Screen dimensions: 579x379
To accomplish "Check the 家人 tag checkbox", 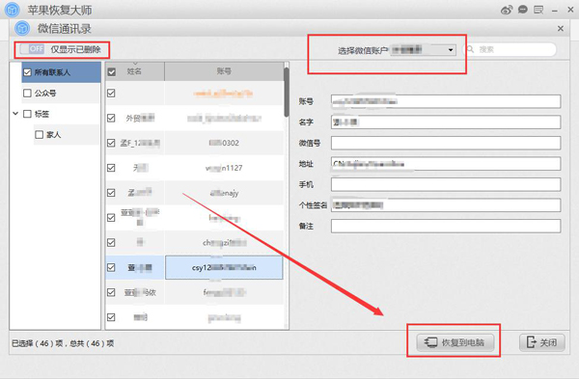I will (x=40, y=135).
